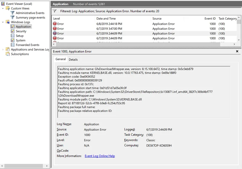The height and width of the screenshot is (169, 242).
Task: Click tree pane scroll right arrow
Action: (x=47, y=166)
